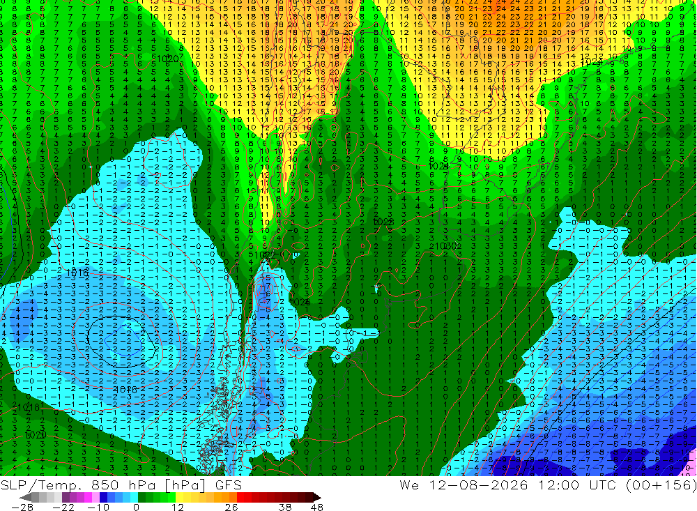Click the SLP/Temp. 850 hPa GFS title
Screen dimensions: 697x511
121,485
